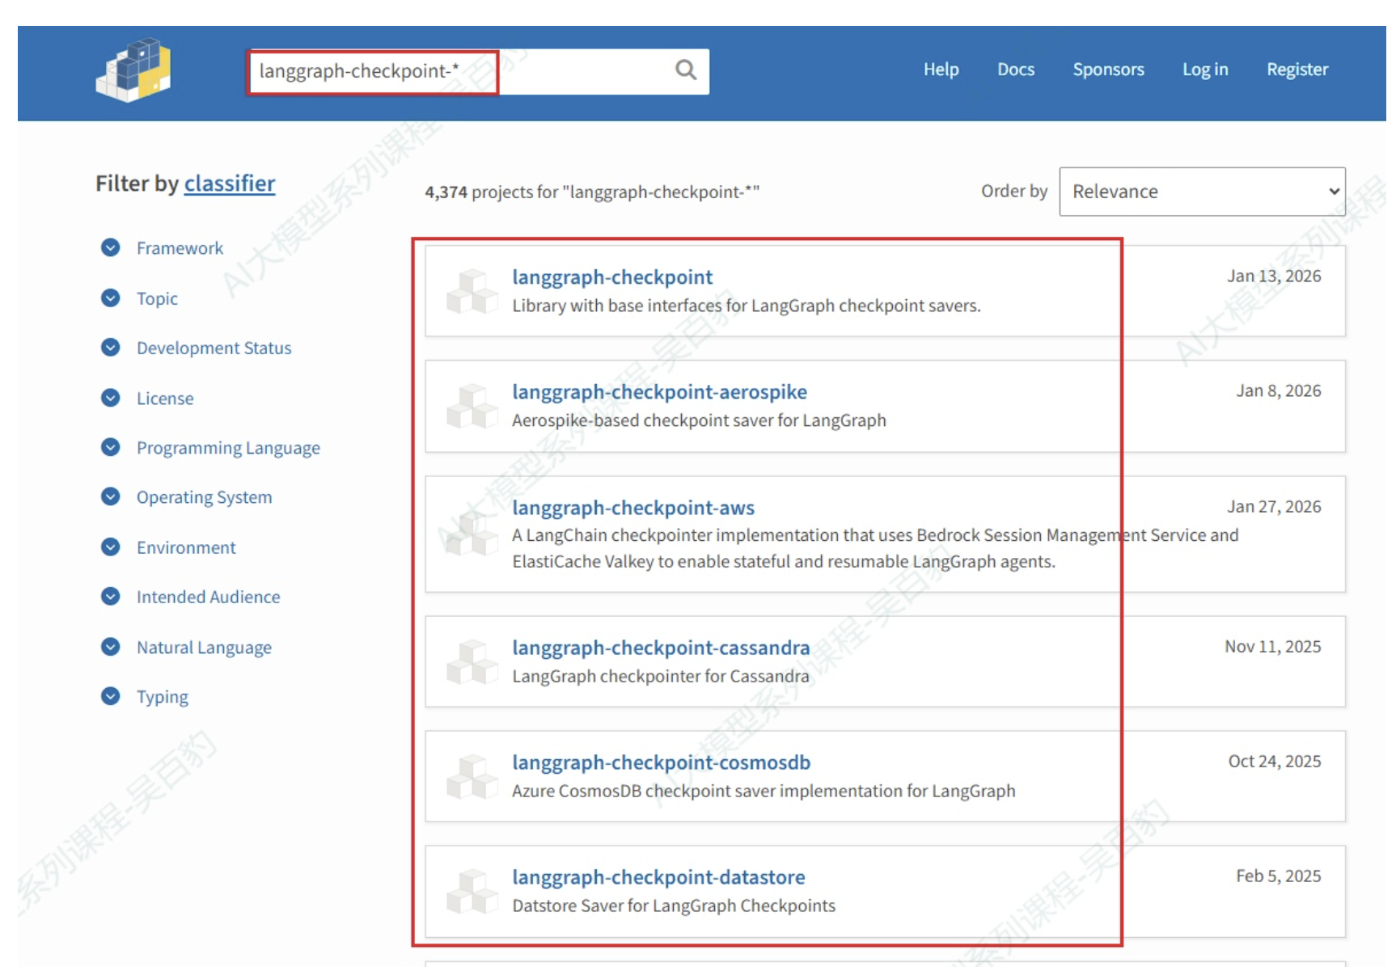The width and height of the screenshot is (1396, 967).
Task: Expand the Development Status chevron
Action: click(x=111, y=347)
